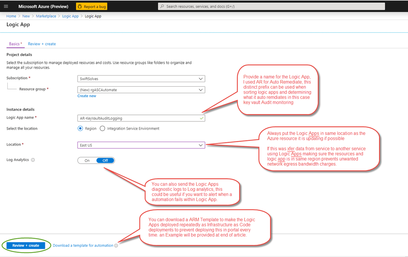Viewport: 408px width, 257px height.
Task: Click the Project details heading
Action: point(19,55)
